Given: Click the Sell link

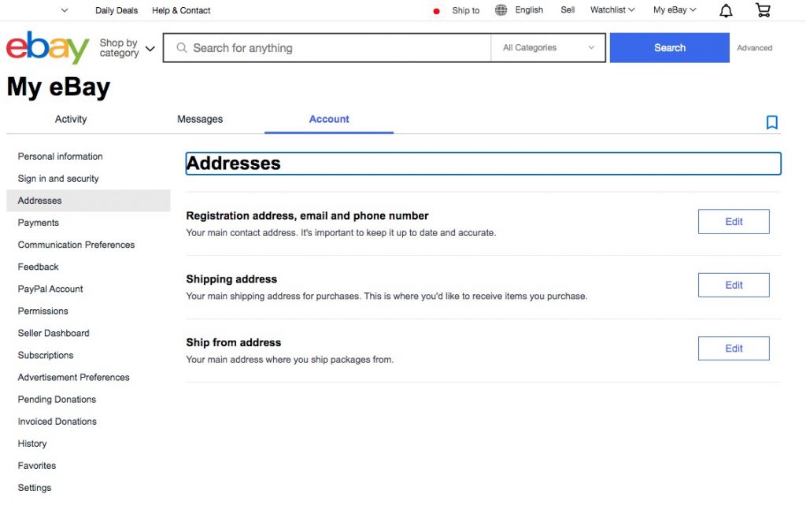Looking at the screenshot, I should point(568,9).
